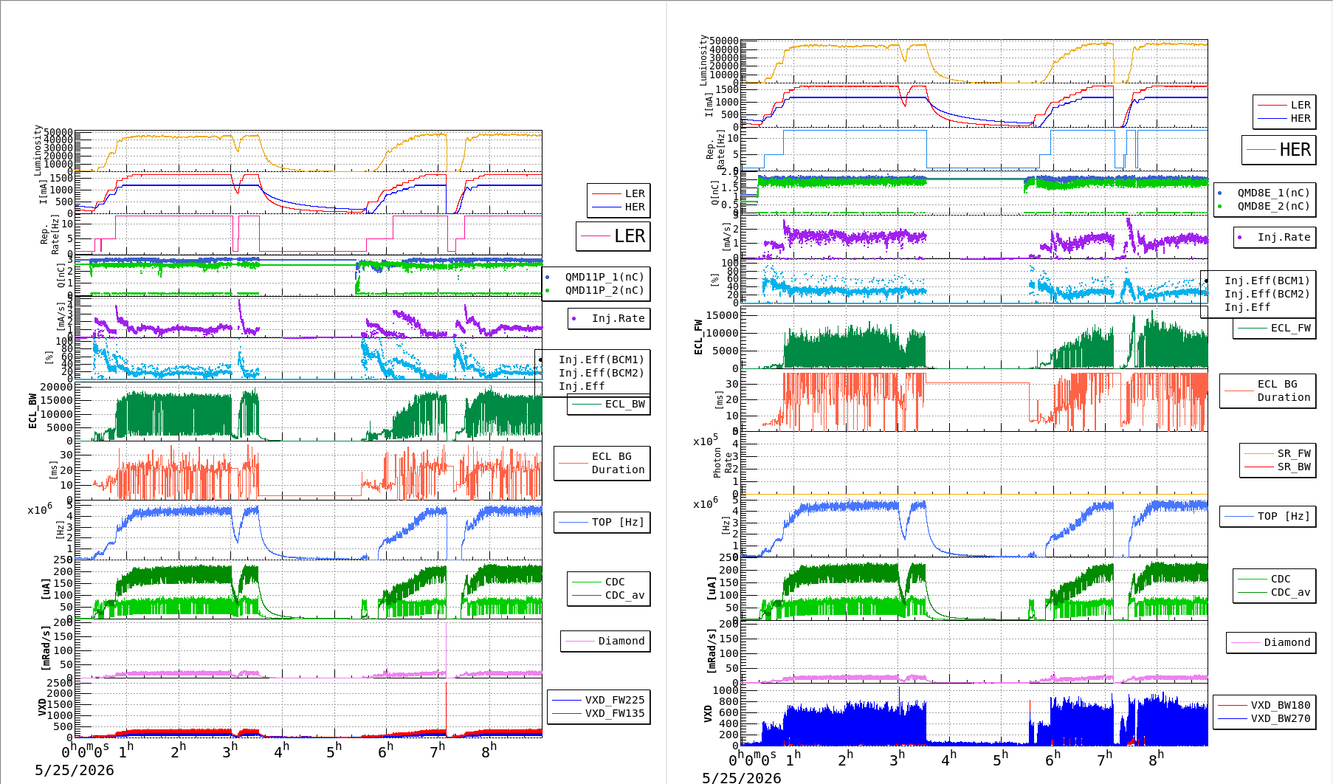The image size is (1333, 784).
Task: Select the Diamond legend in the left plot
Action: pyautogui.click(x=605, y=641)
